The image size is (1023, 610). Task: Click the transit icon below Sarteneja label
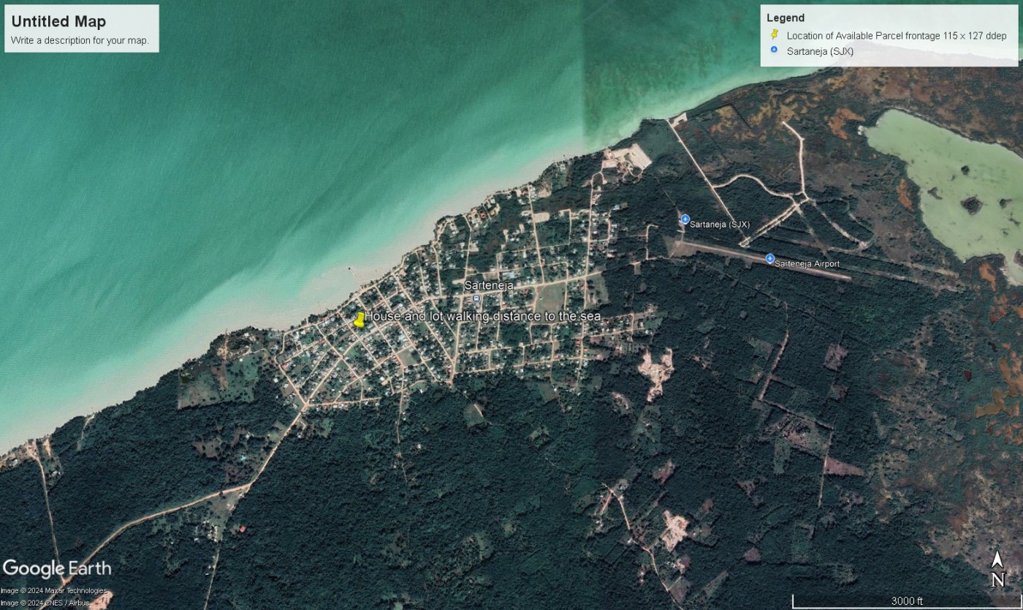tap(476, 298)
